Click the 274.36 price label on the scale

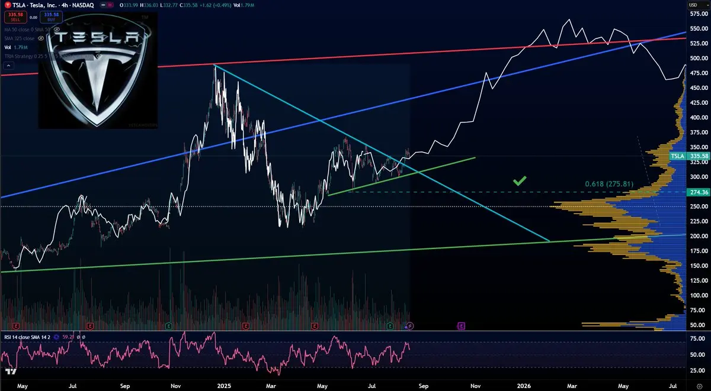[699, 192]
